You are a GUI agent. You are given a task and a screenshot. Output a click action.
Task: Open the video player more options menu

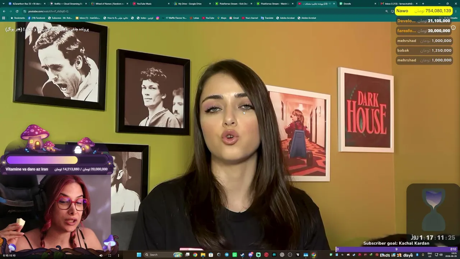[x=118, y=255]
